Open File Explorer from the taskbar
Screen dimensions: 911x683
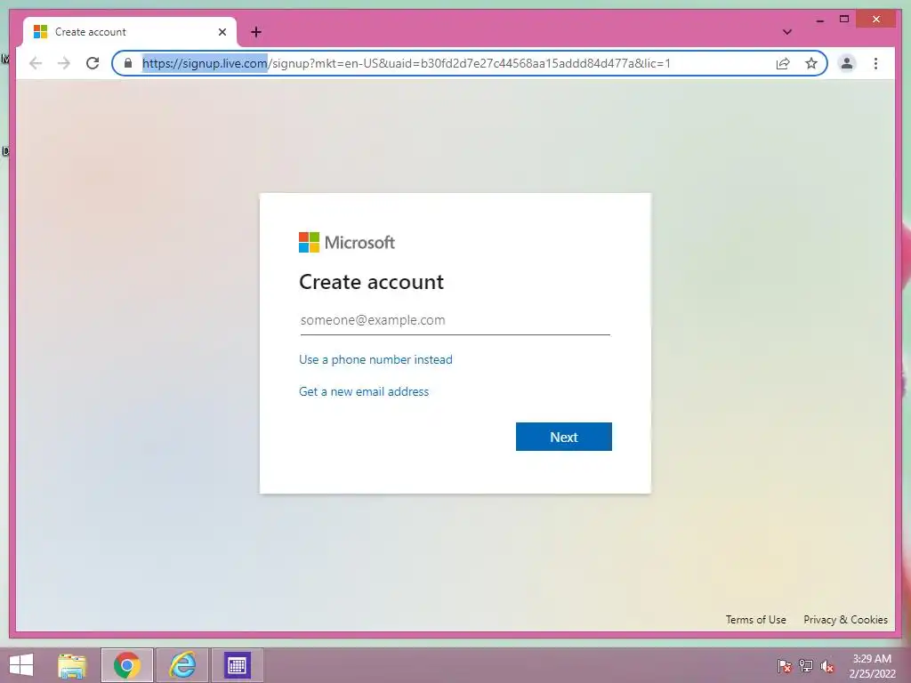coord(72,665)
